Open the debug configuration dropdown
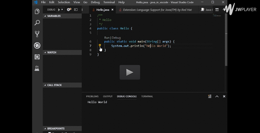Image resolution: width=260 pixels, height=133 pixels. [62, 10]
